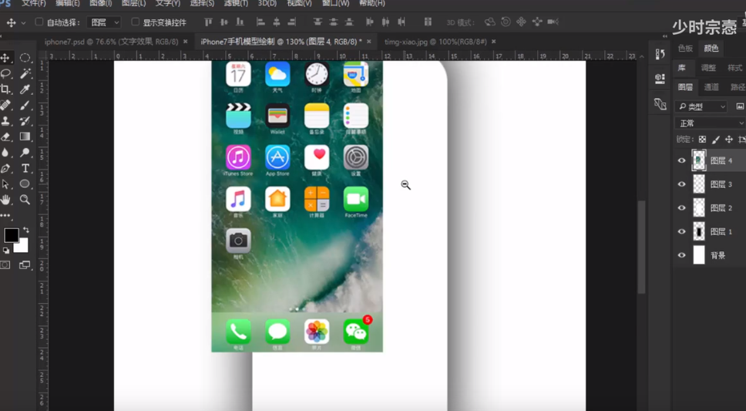
Task: Open the History panel icon
Action: (x=660, y=54)
